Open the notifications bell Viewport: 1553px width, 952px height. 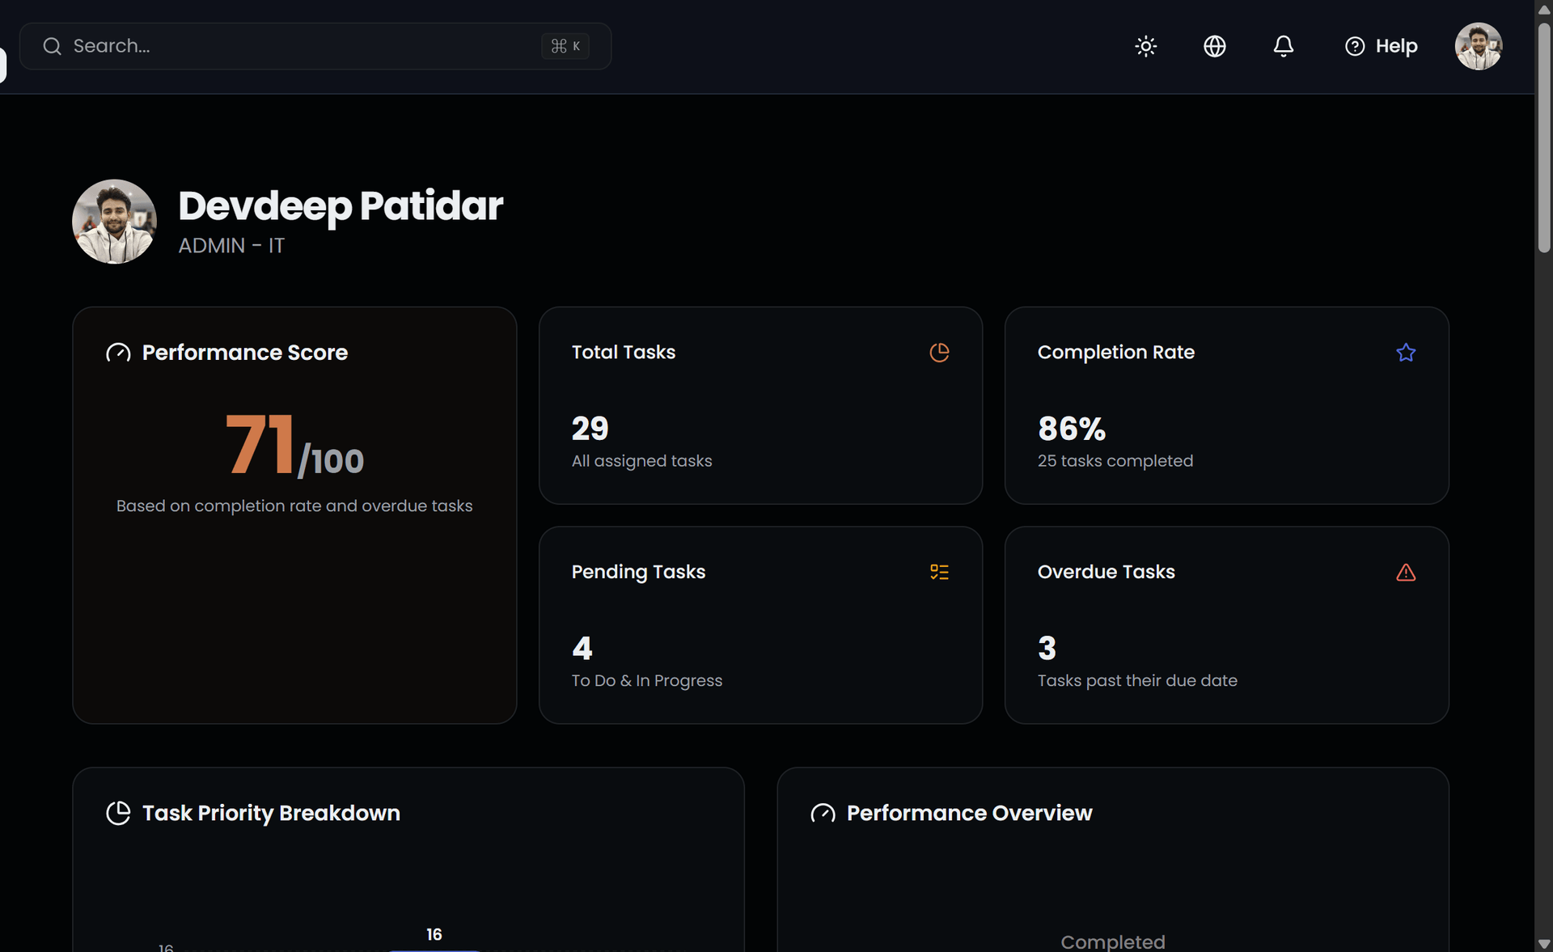[1283, 46]
